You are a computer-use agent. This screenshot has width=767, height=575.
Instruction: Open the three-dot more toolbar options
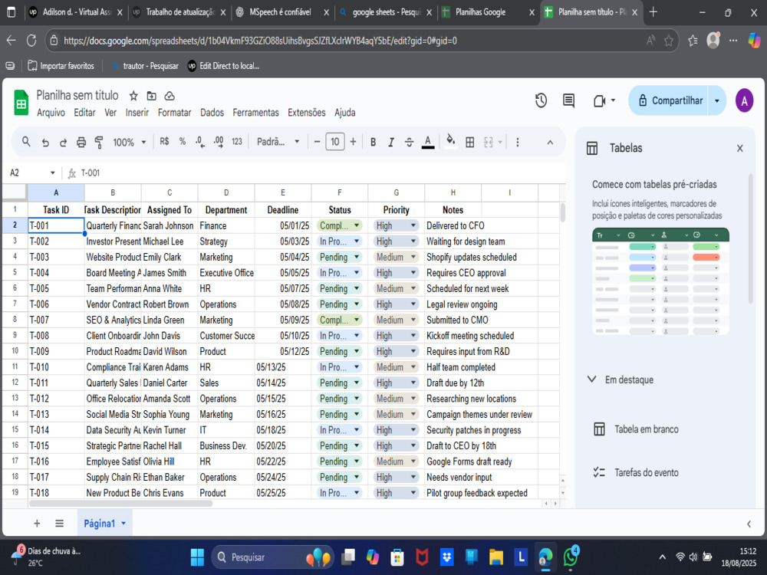click(x=518, y=143)
